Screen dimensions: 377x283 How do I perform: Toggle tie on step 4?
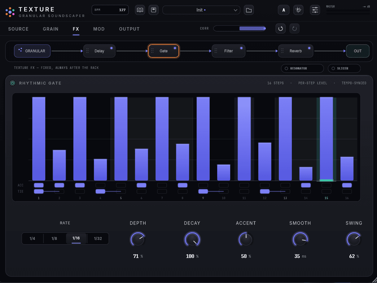[x=100, y=192]
